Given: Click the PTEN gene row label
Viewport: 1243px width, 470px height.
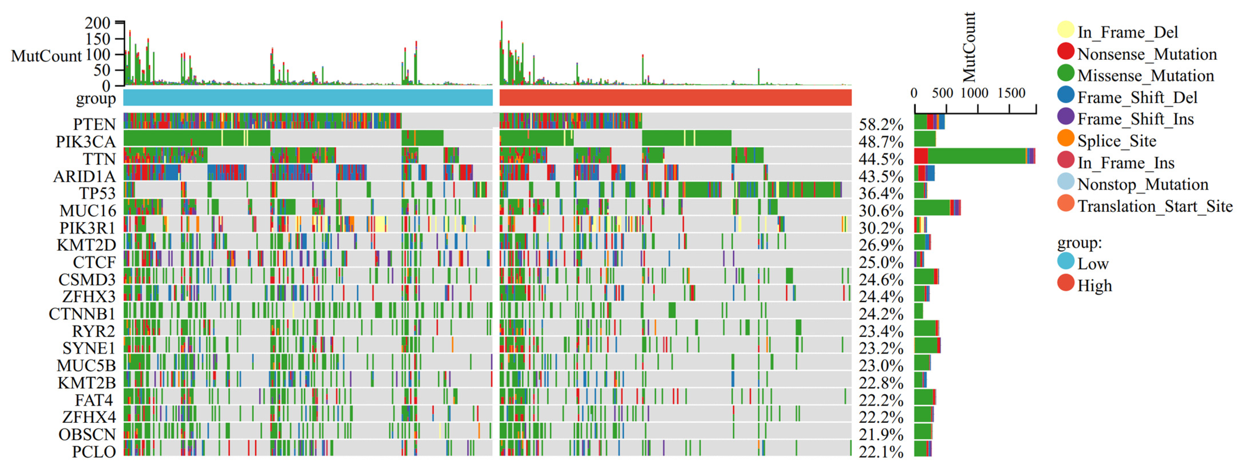Looking at the screenshot, I should click(x=94, y=124).
